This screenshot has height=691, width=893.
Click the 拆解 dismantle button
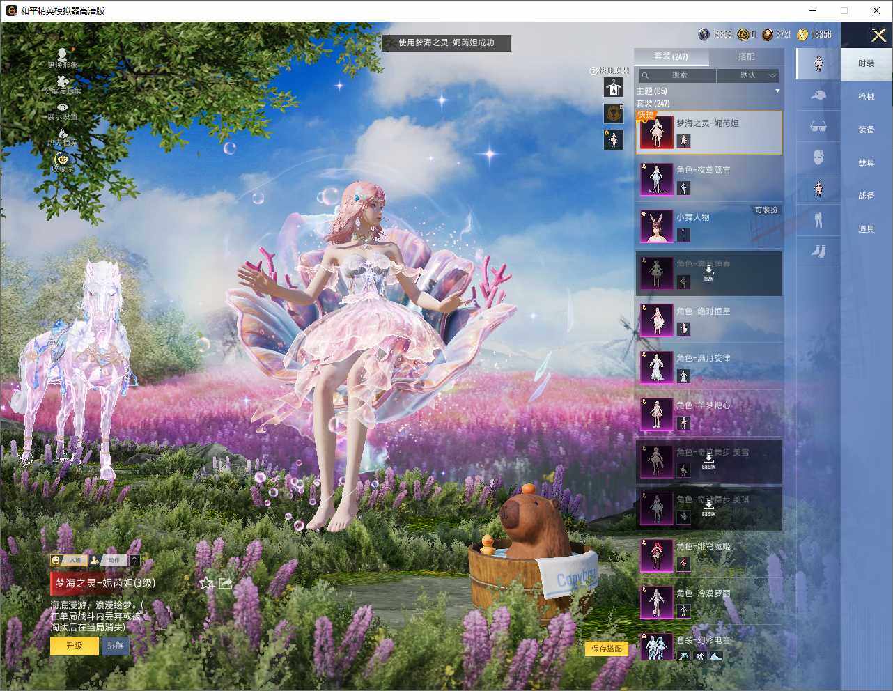pos(116,646)
